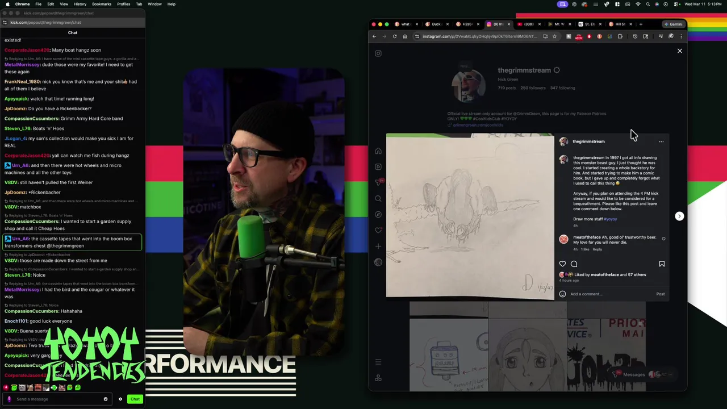Screen dimensions: 727x409
Task: Open Instagram Search in the sidebar
Action: tap(378, 199)
